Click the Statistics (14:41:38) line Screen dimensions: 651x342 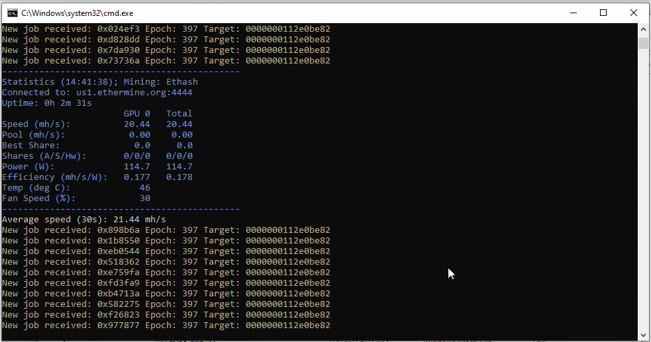tap(99, 82)
